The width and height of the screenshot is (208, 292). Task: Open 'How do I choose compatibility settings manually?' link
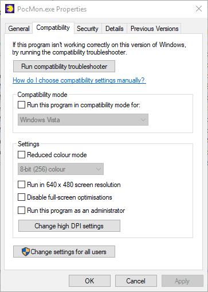pos(79,80)
